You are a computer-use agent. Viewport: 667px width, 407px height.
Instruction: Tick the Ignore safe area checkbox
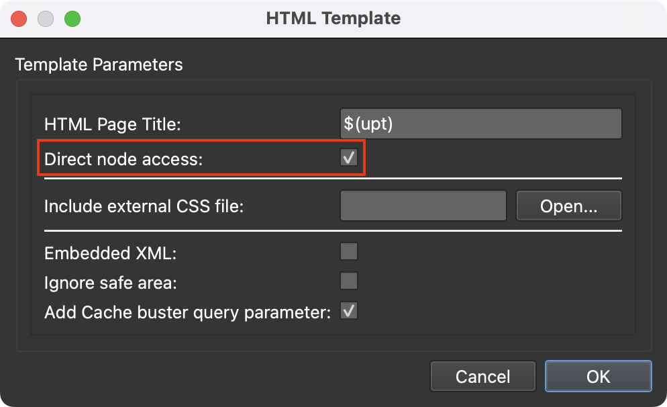click(349, 281)
